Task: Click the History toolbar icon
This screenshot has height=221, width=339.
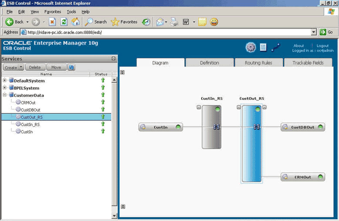Action: 146,22
